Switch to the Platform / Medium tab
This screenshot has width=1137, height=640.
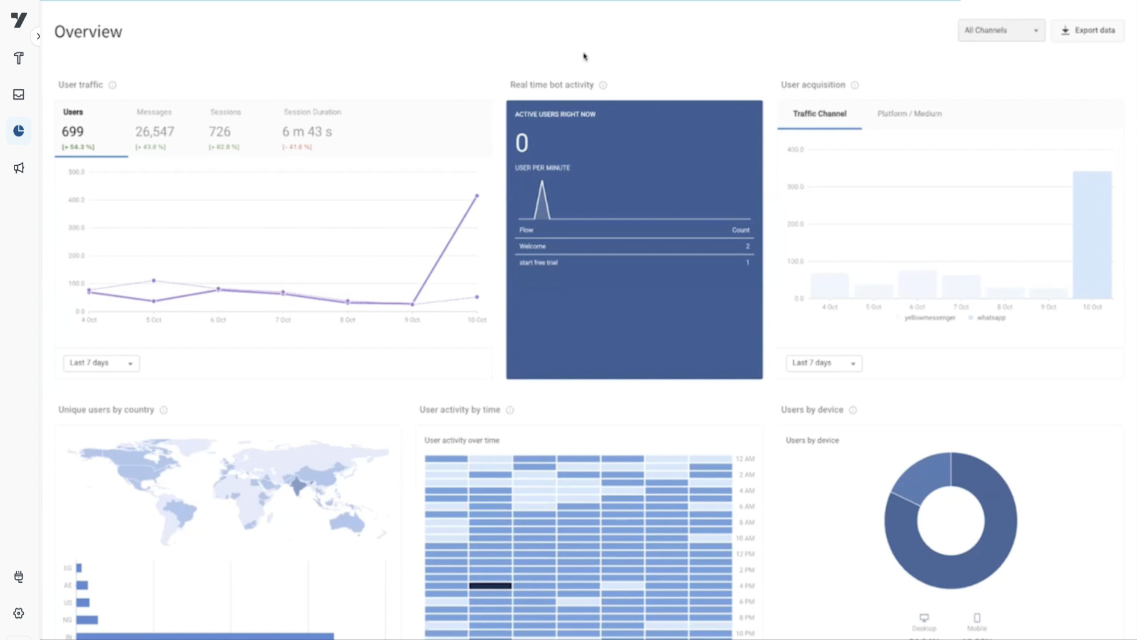(x=909, y=113)
